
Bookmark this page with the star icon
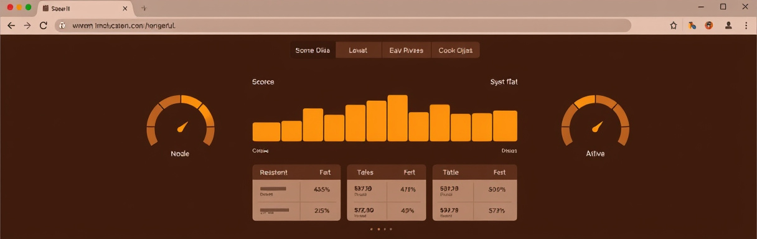674,26
